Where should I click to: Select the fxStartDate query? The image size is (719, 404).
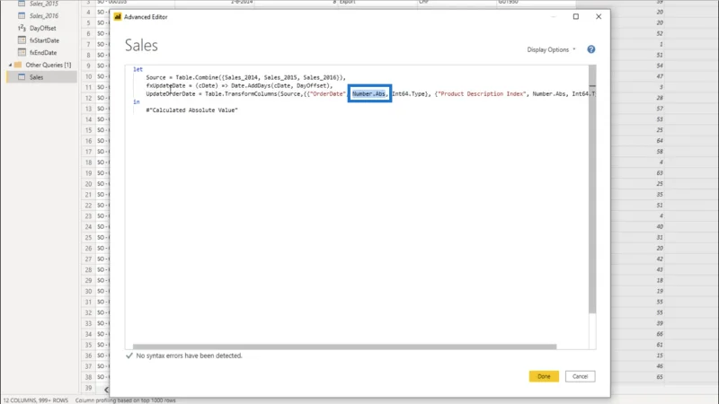click(44, 40)
